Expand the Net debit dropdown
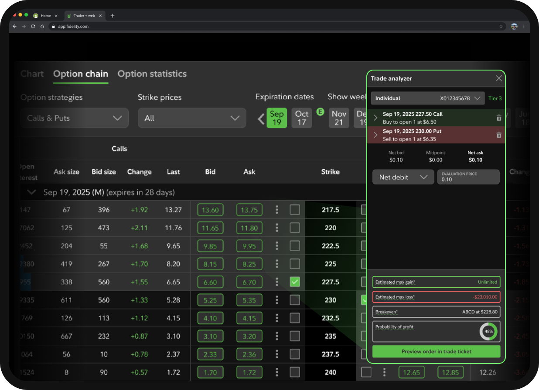 [403, 177]
